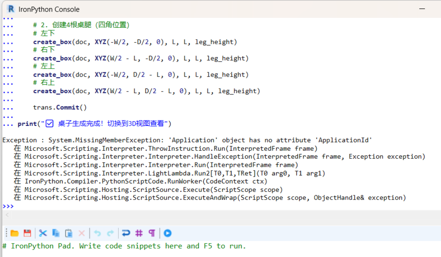Click the ScriptSource.Execute(ScriptScope scope) line
Image resolution: width=441 pixels, height=257 pixels.
point(148,189)
